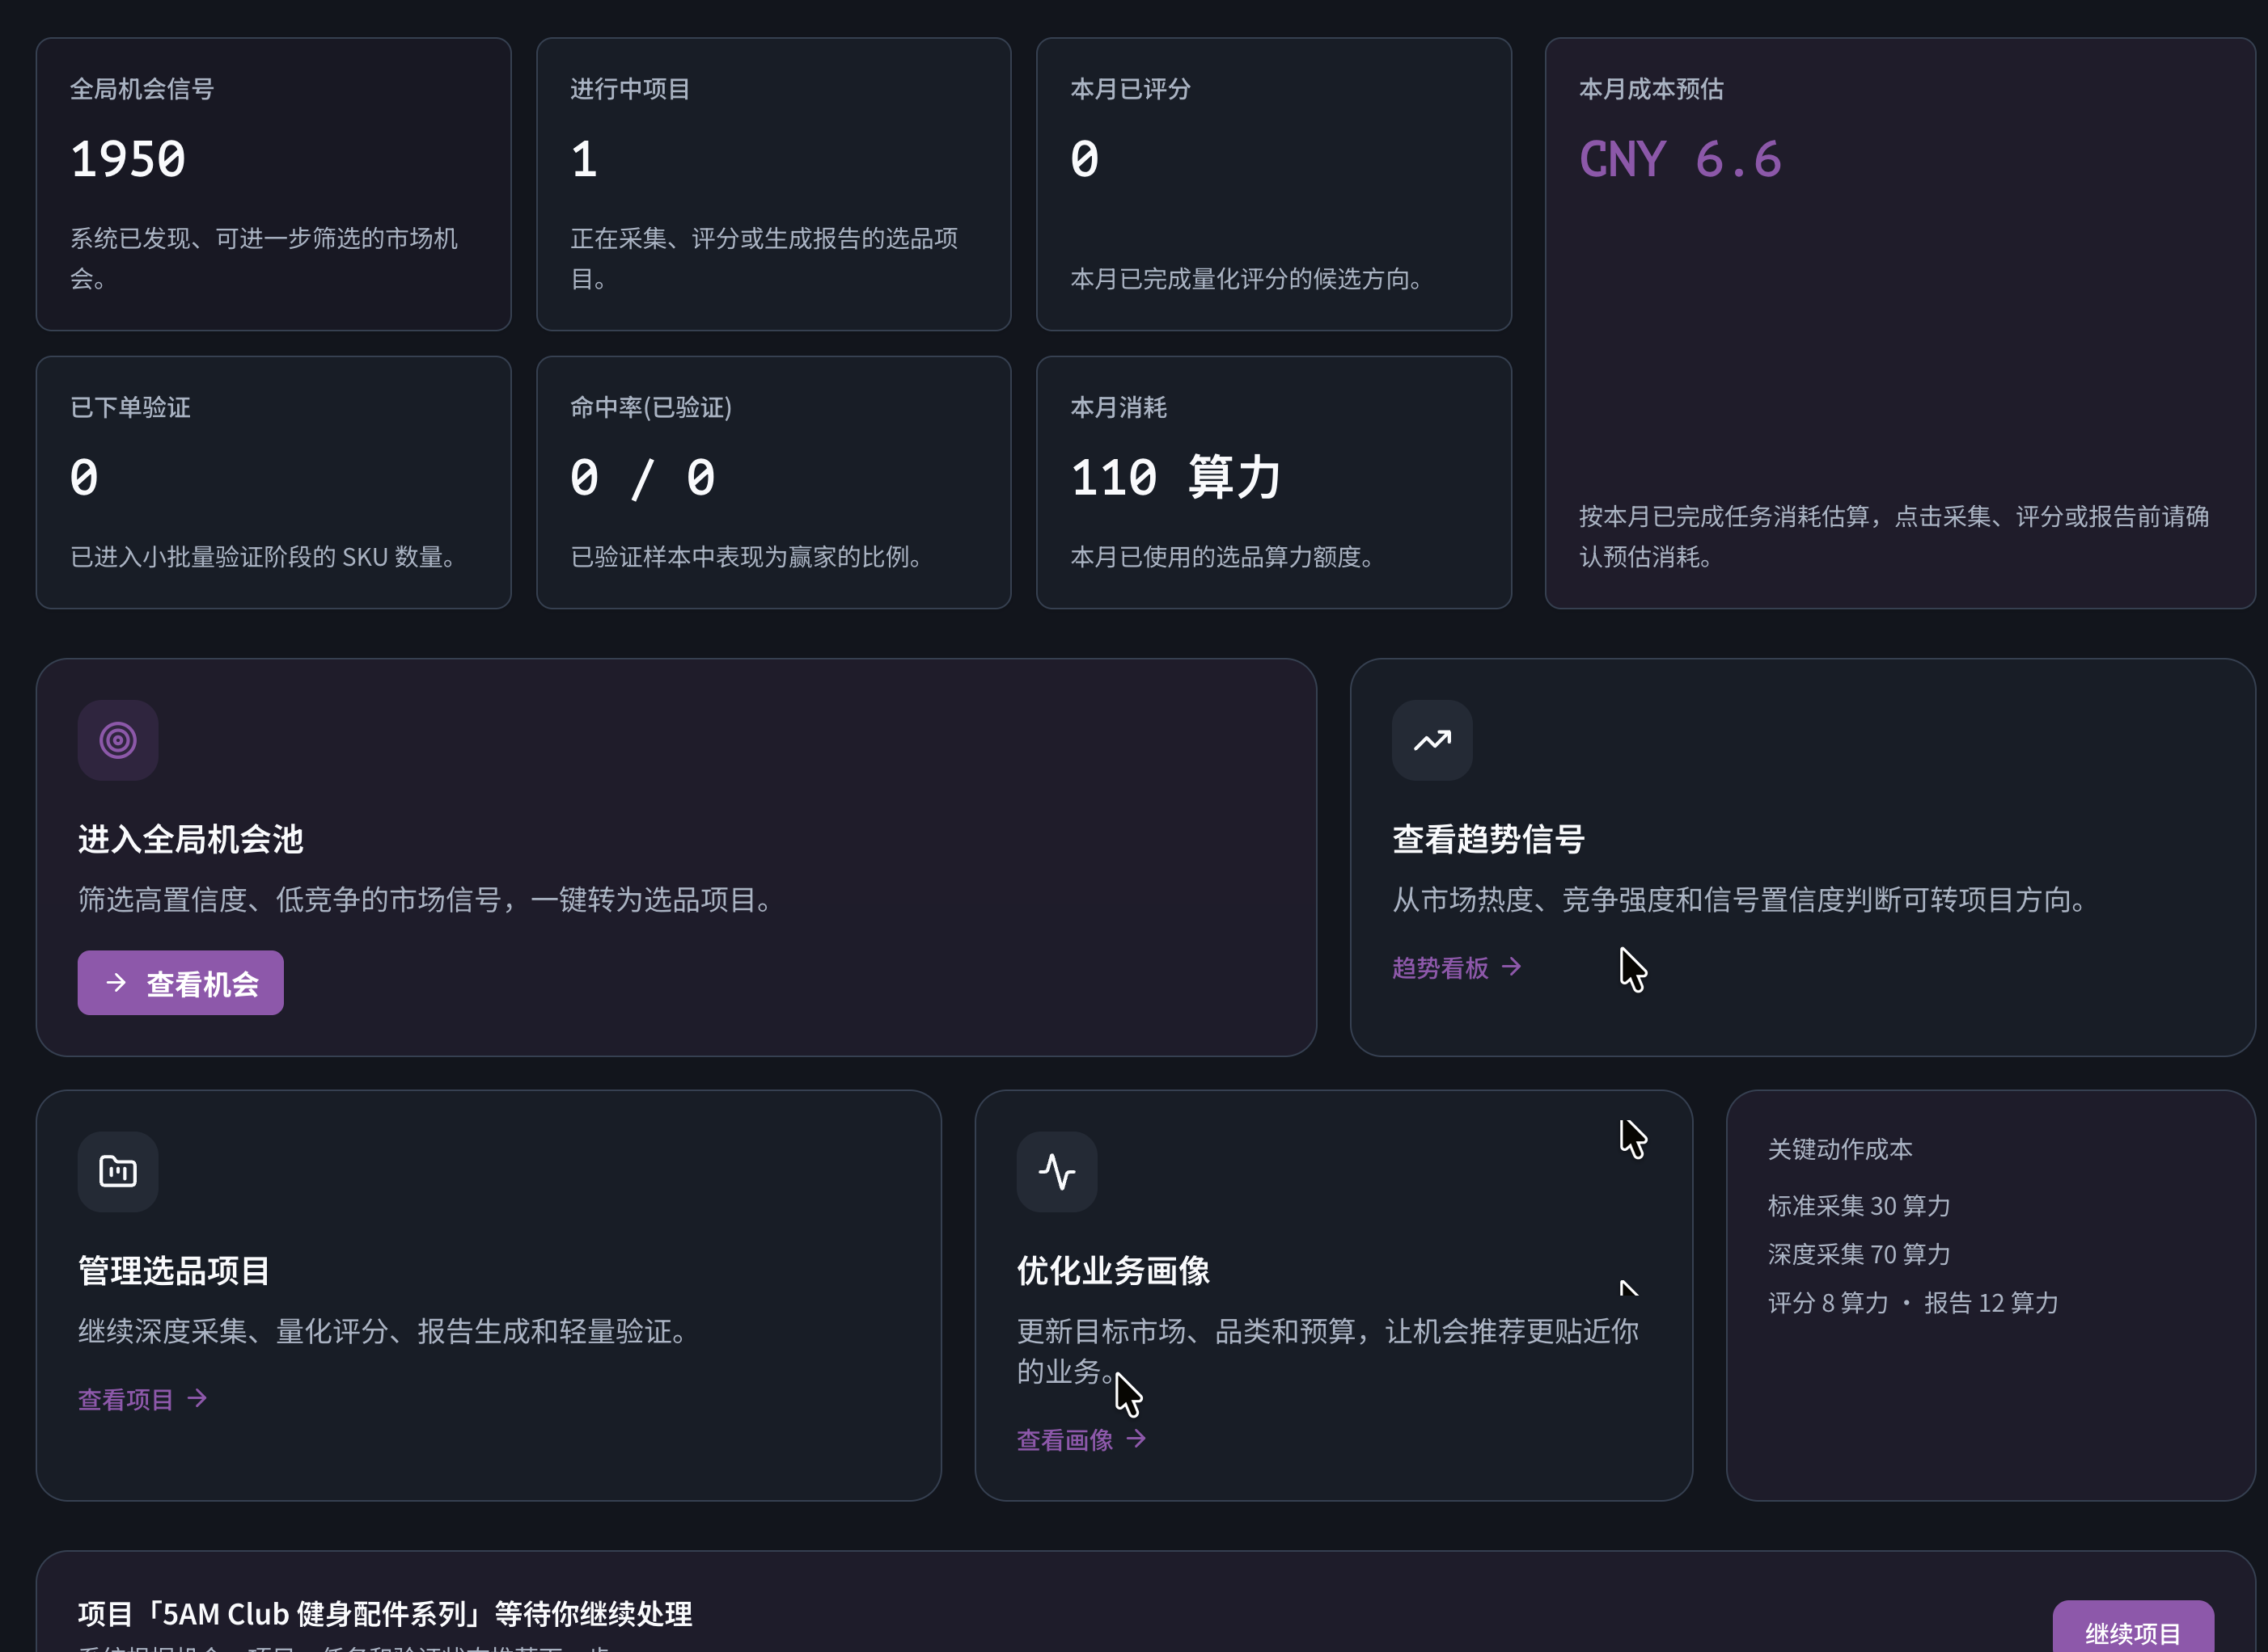The width and height of the screenshot is (2268, 1652).
Task: Click the arrow next to 趋势看板
Action: [x=1512, y=967]
